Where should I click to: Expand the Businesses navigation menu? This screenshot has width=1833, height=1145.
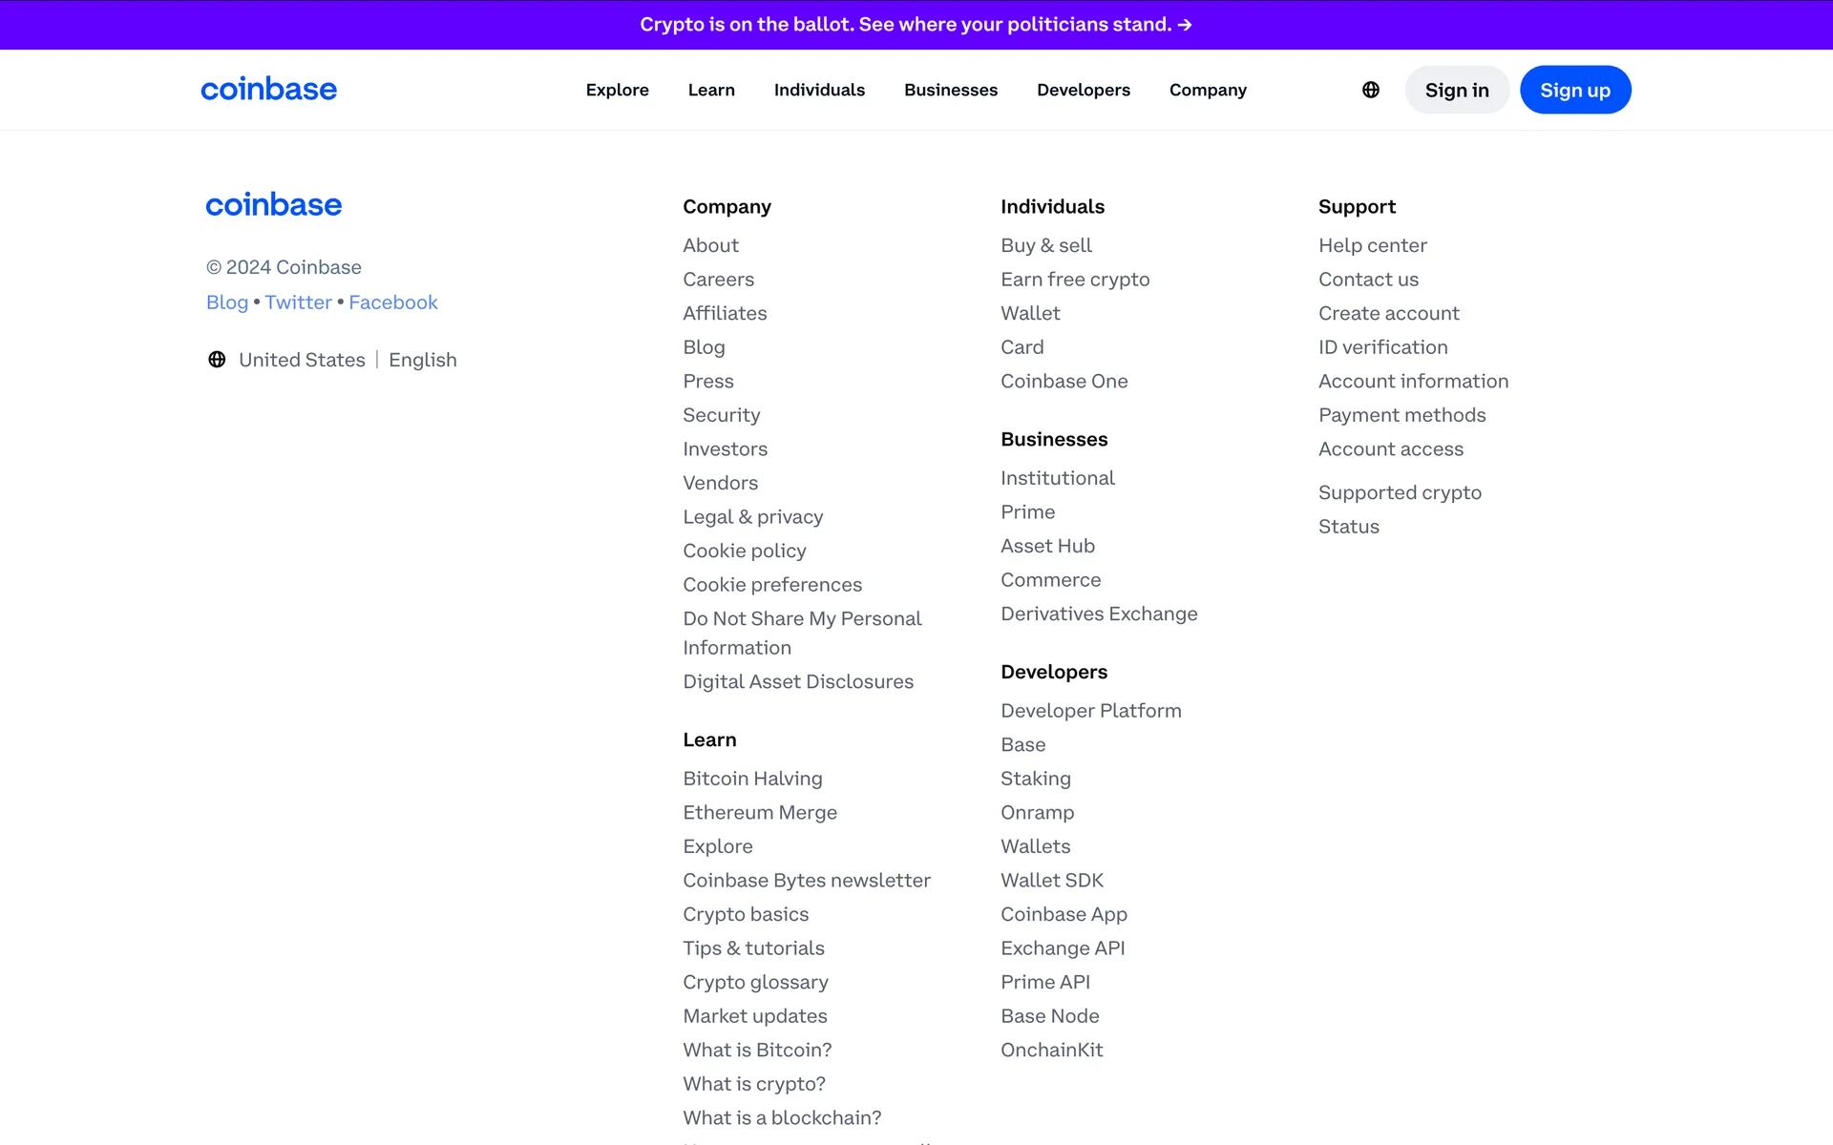pos(950,90)
